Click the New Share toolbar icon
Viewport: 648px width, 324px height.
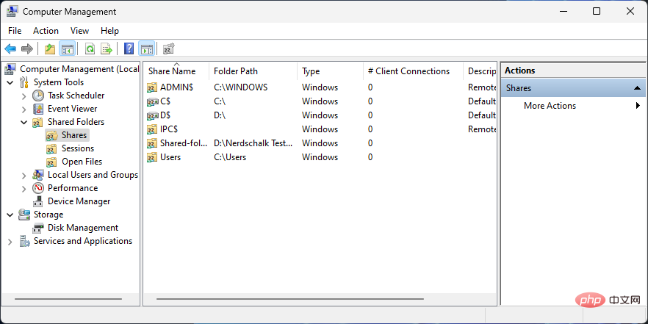[x=169, y=49]
